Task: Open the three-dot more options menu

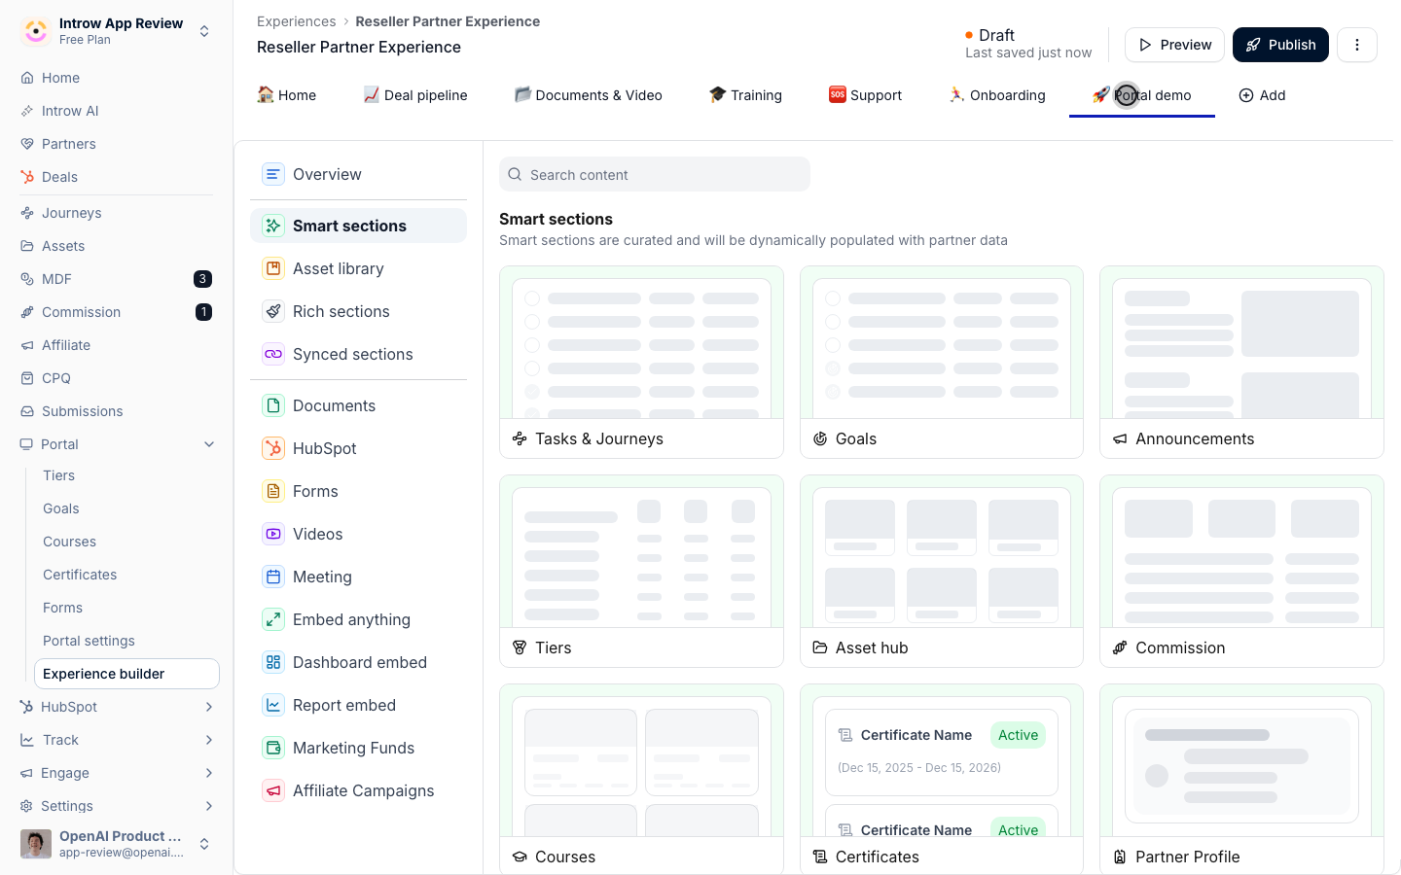Action: [x=1357, y=45]
